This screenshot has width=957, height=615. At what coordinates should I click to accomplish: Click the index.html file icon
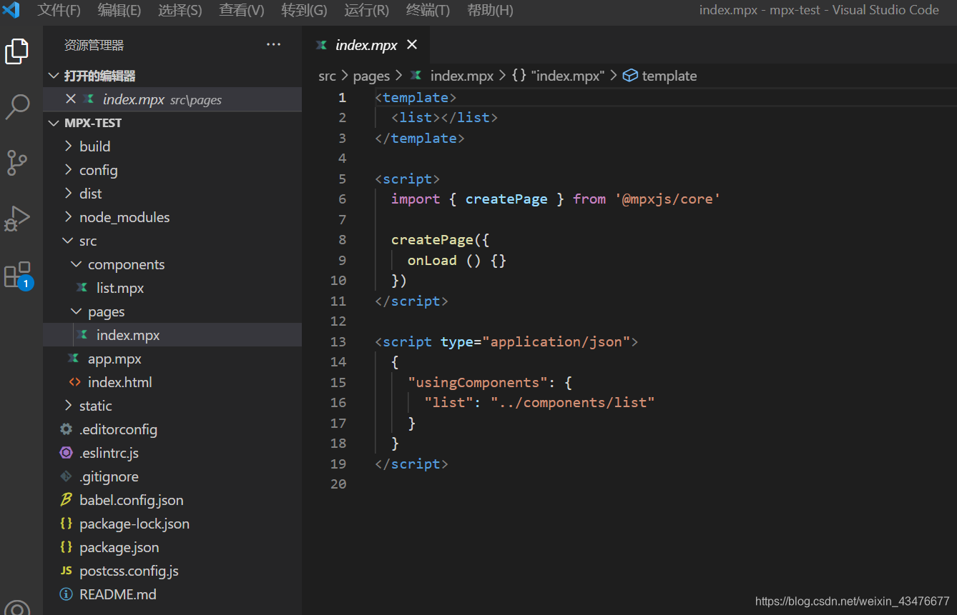coord(74,382)
